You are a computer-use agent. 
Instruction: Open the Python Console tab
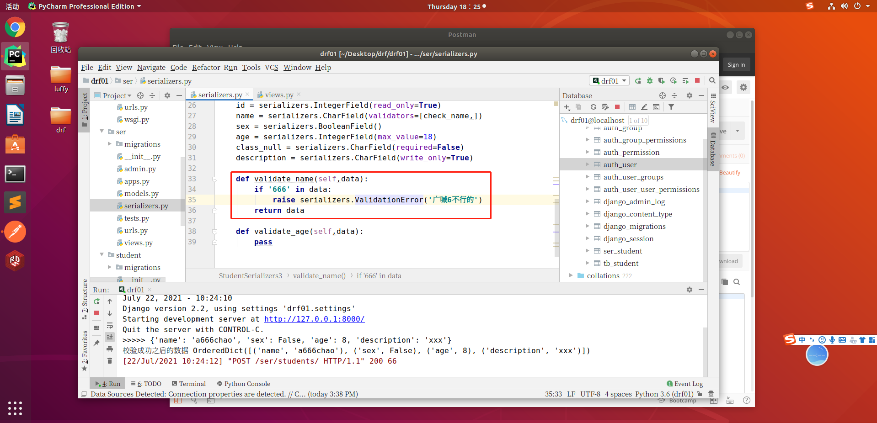click(x=243, y=384)
